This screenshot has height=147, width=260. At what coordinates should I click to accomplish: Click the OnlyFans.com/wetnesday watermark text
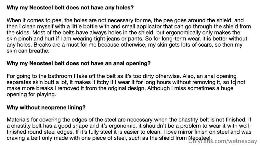223,141
